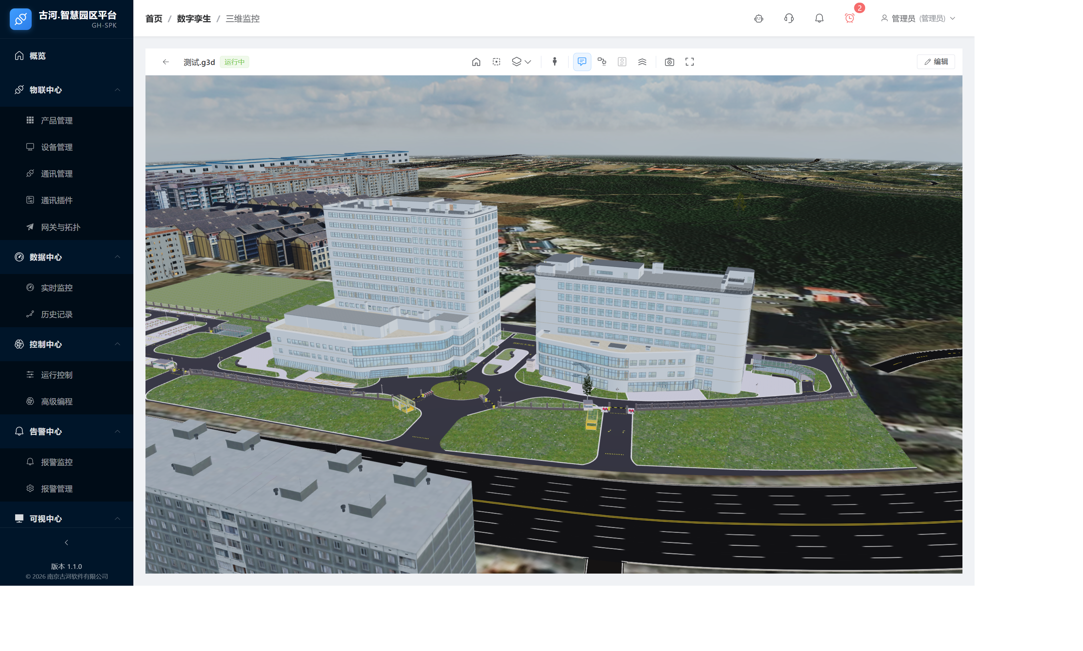
Task: Reset 3D view with home icon
Action: click(476, 62)
